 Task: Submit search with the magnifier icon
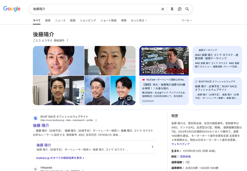click(187, 9)
